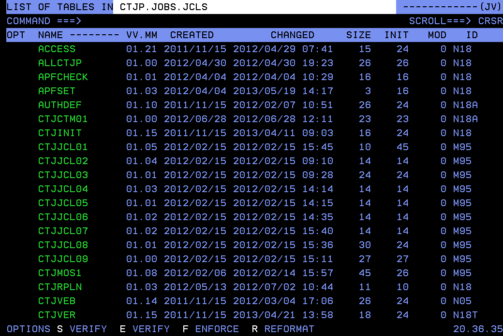Screen dimensions: 503x336
Task: Click the CHANGED column header
Action: (293, 35)
